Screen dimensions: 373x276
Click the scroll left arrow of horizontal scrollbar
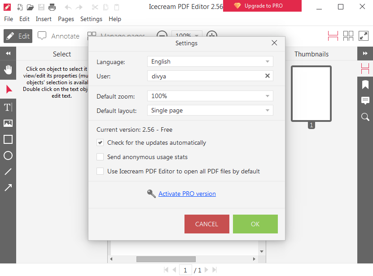111,259
